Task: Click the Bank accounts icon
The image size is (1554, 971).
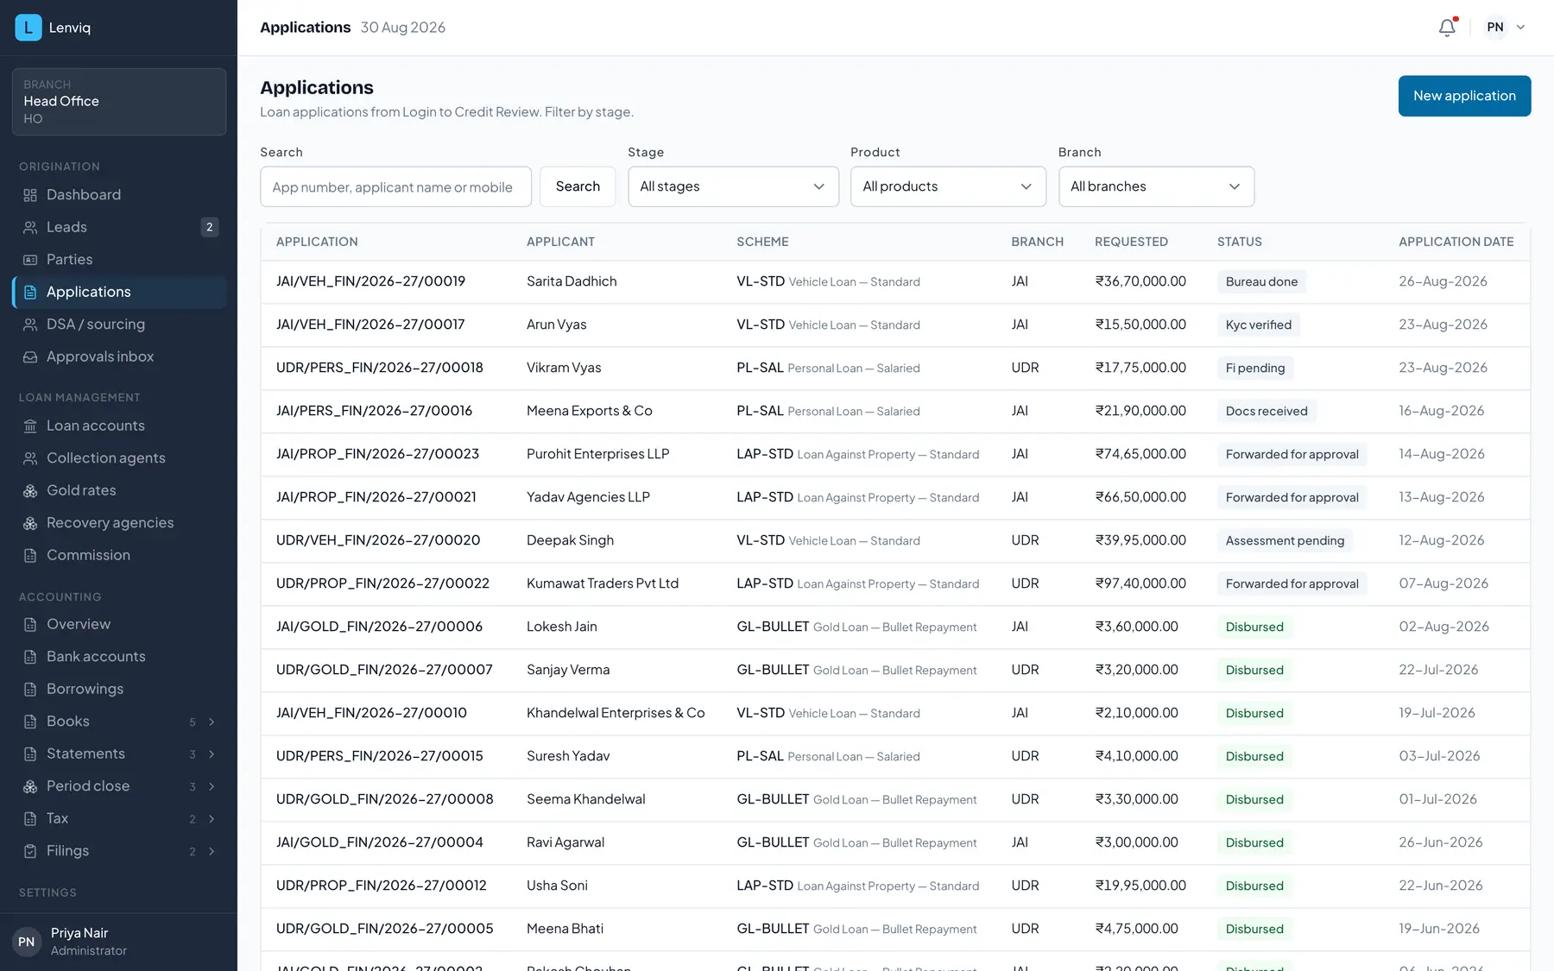Action: point(30,657)
